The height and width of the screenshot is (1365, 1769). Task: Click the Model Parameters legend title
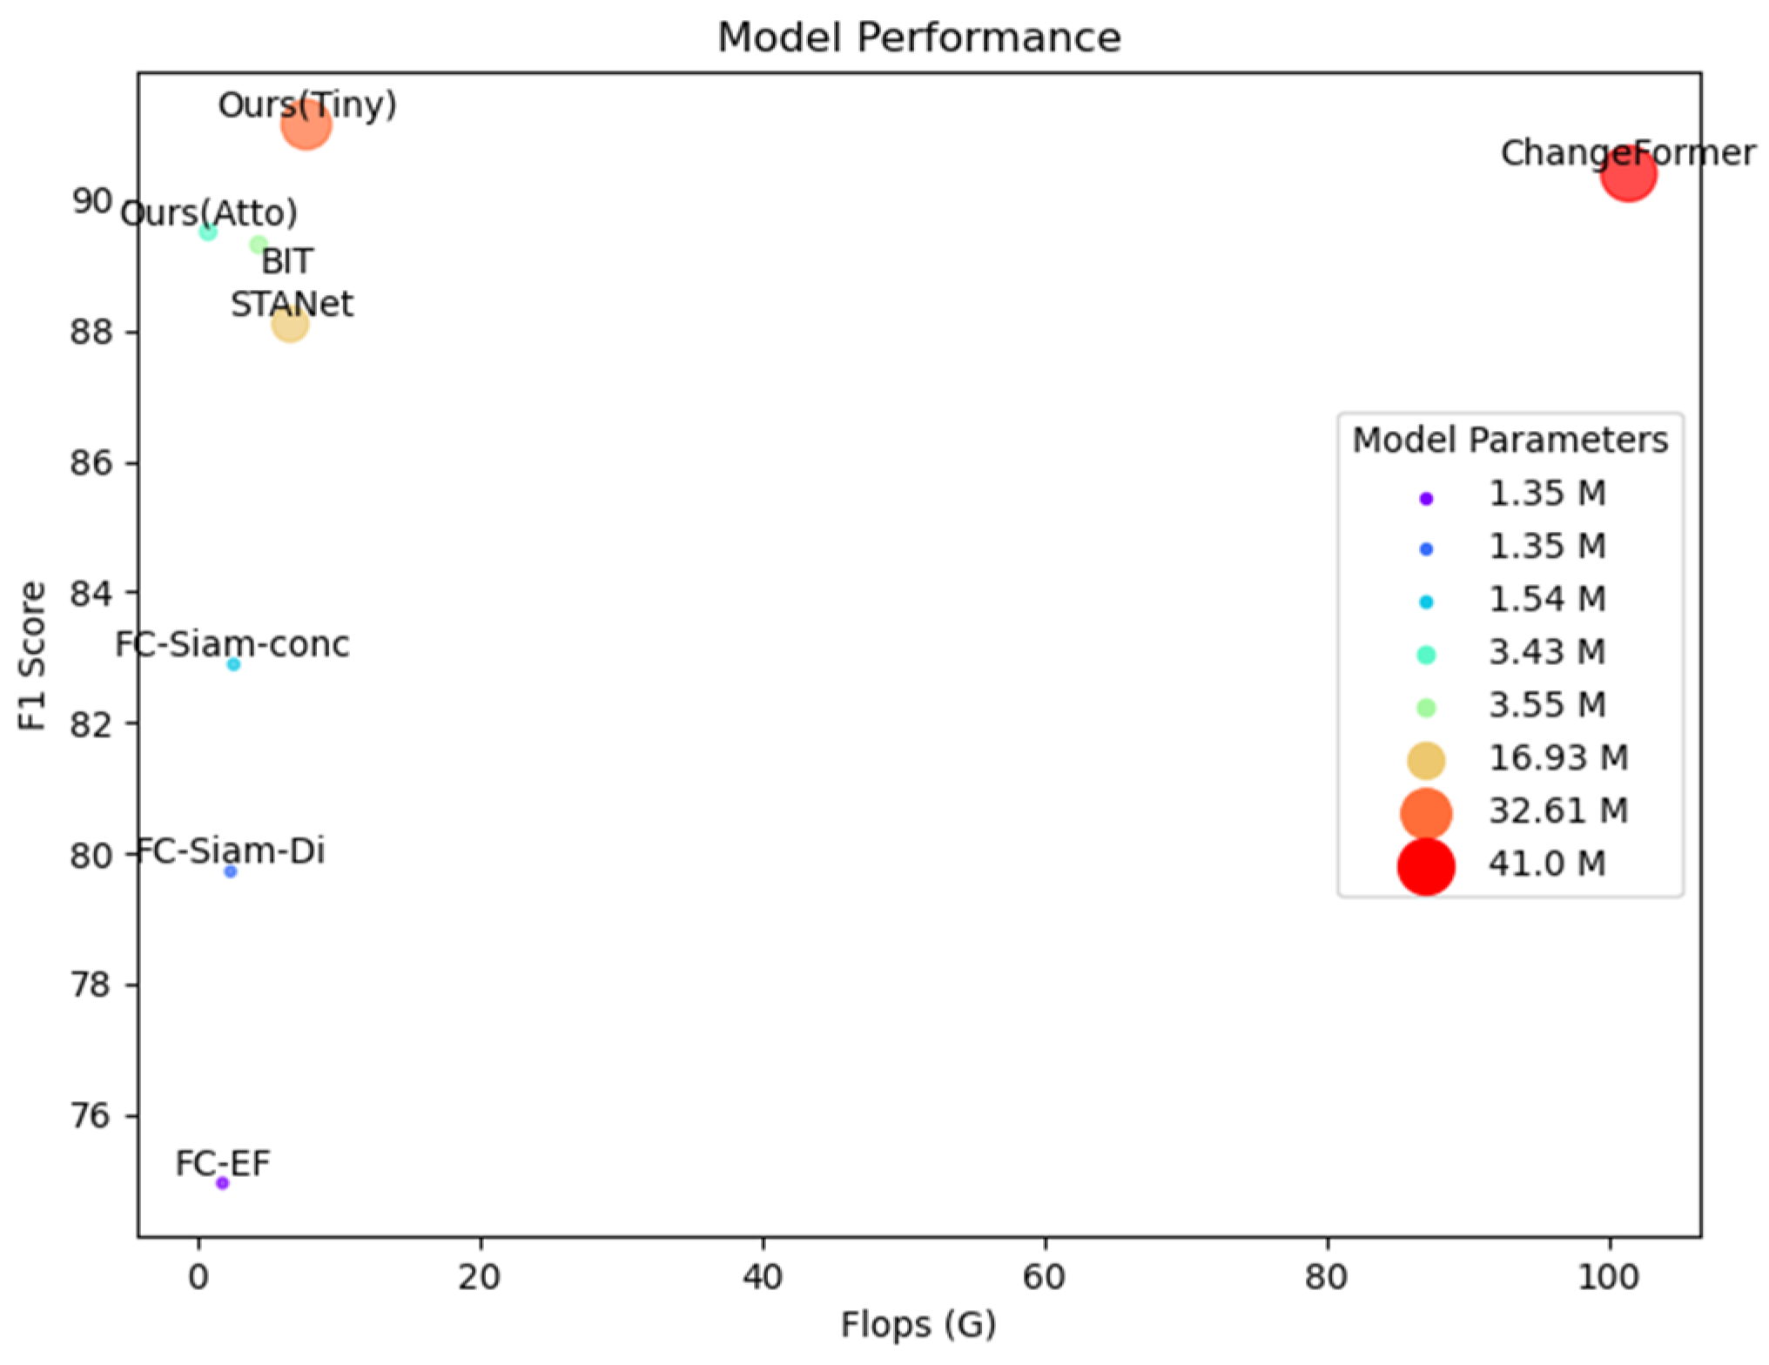(x=1510, y=440)
